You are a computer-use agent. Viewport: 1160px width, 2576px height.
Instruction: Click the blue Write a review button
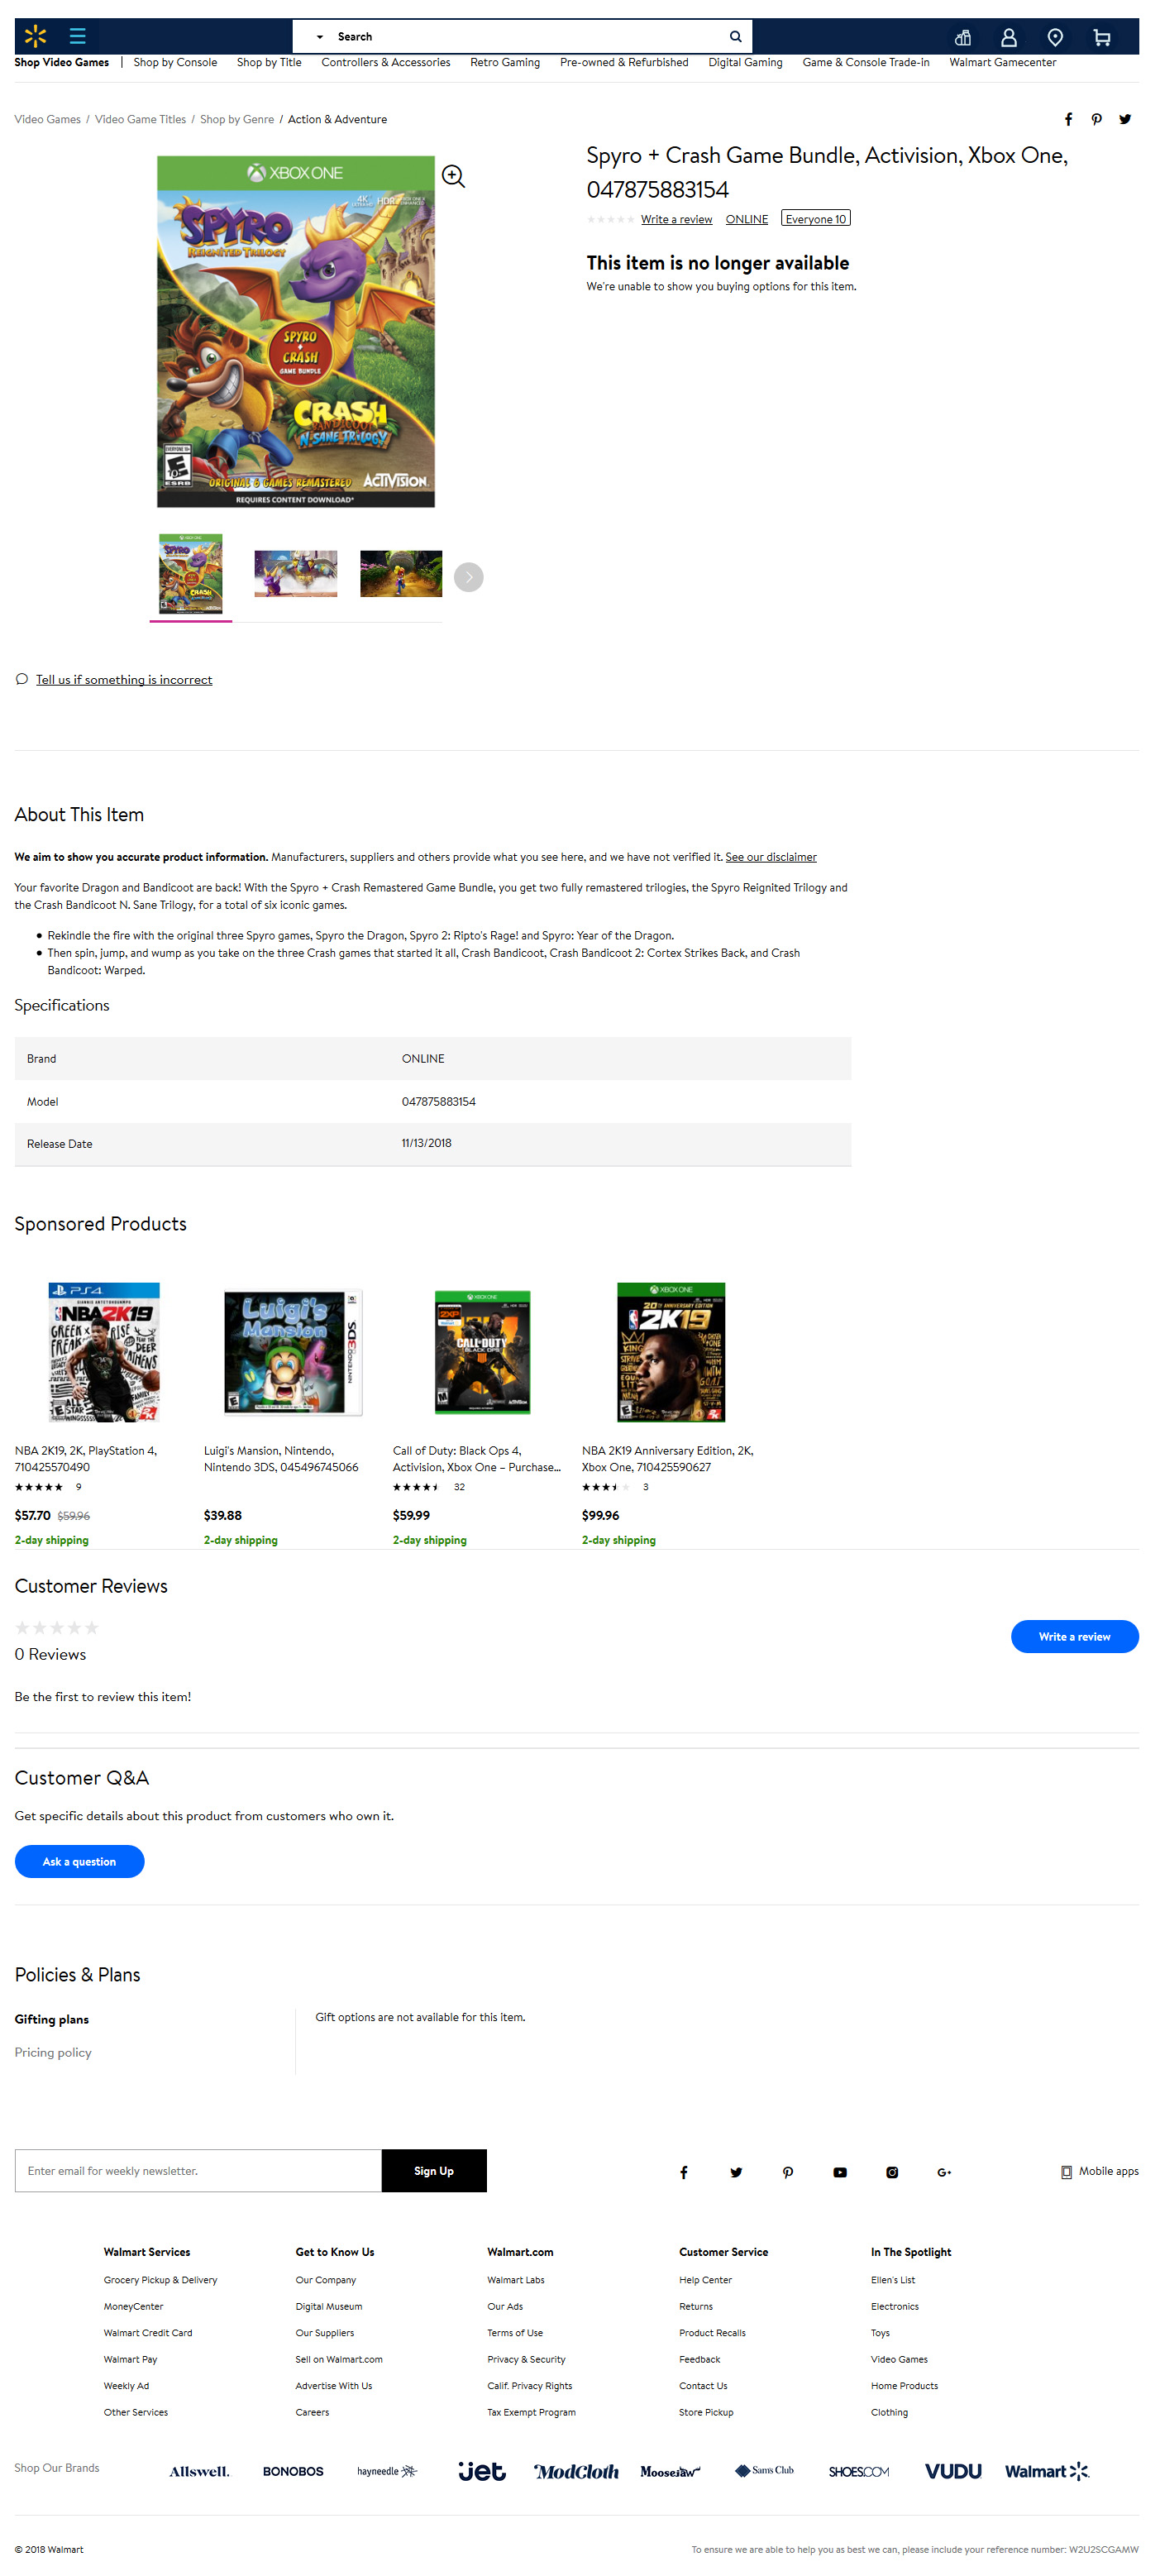click(1073, 1636)
